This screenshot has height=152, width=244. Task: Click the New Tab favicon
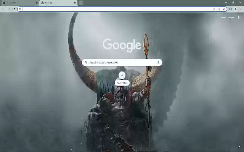(x=42, y=3)
